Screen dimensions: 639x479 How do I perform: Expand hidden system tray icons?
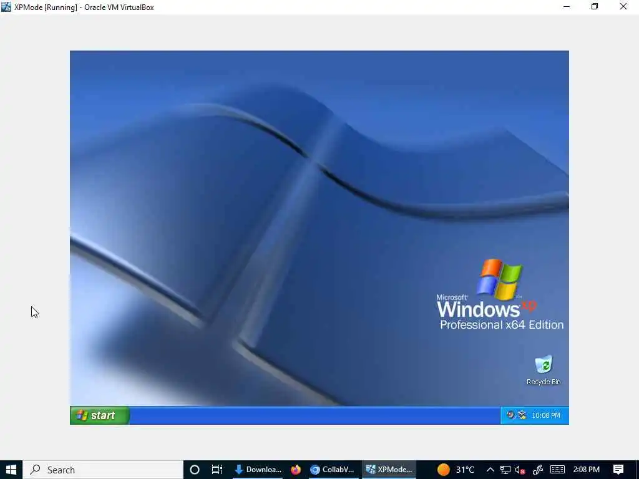tap(490, 470)
